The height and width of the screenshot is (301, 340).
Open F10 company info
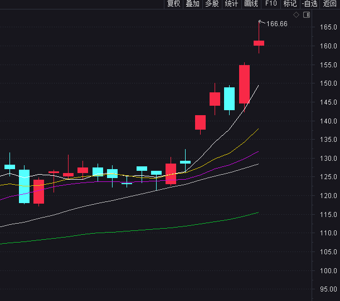(271, 4)
